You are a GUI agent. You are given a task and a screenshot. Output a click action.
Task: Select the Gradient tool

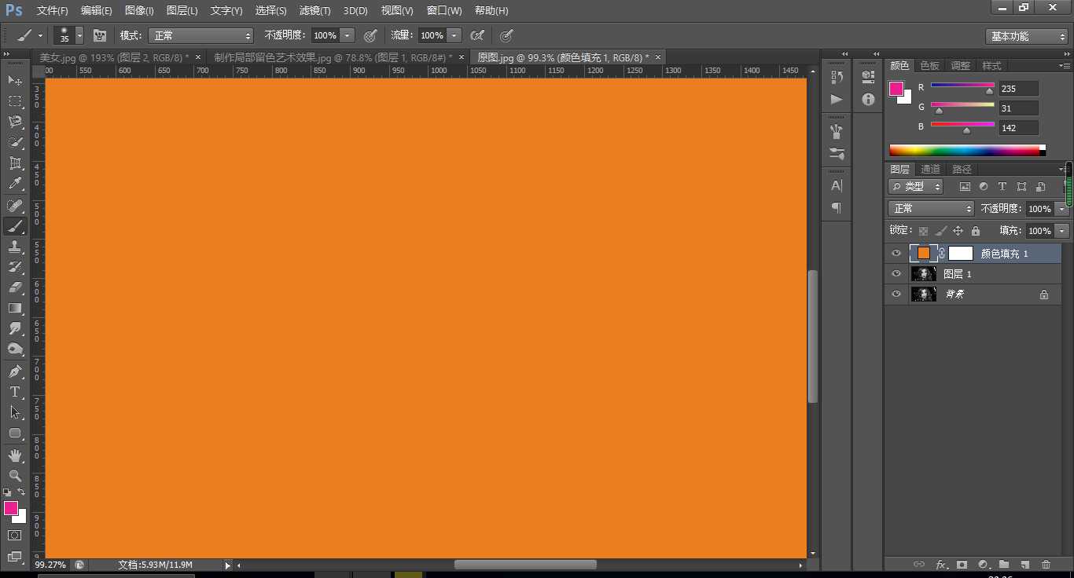coord(15,308)
